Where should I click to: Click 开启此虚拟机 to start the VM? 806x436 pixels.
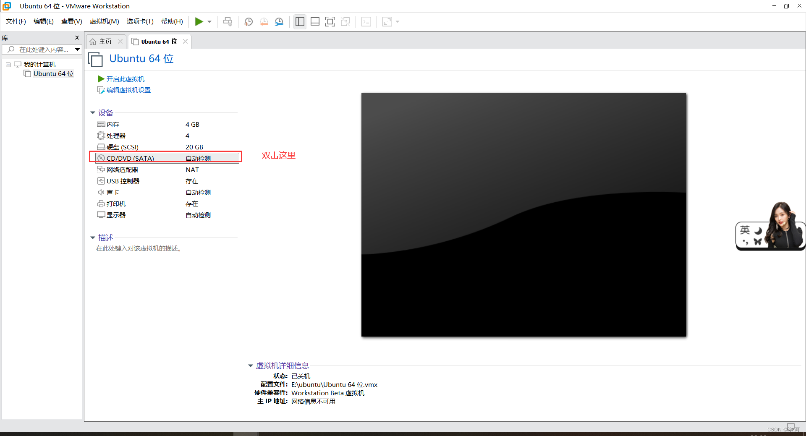point(126,79)
